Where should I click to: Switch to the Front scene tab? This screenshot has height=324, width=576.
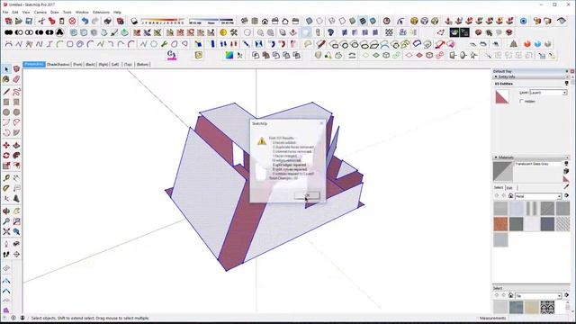point(77,64)
